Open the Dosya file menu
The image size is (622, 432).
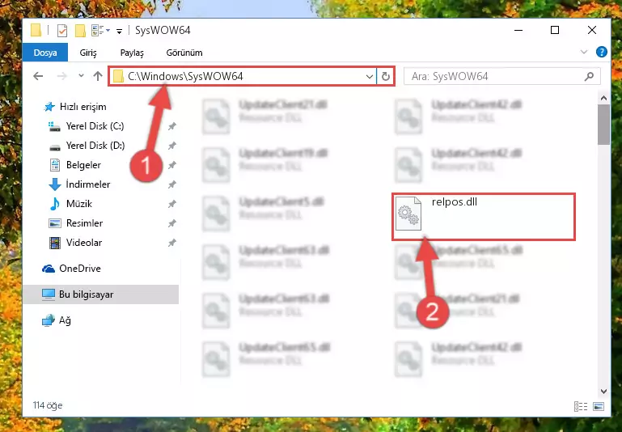click(45, 53)
